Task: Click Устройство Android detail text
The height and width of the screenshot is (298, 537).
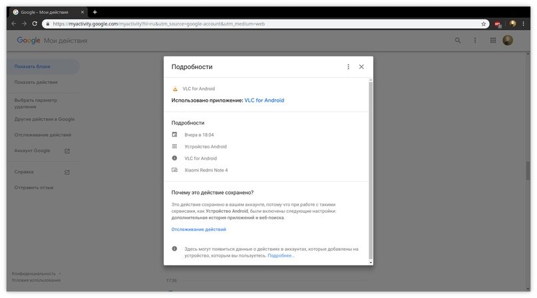Action: [x=206, y=146]
